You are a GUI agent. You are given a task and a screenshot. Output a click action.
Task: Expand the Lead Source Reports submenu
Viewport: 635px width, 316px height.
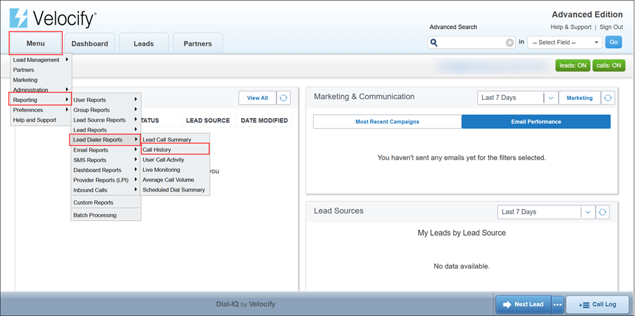tap(106, 120)
